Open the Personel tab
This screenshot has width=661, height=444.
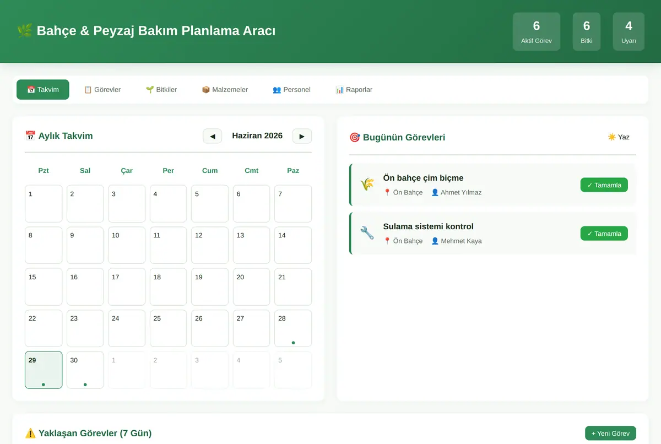point(291,90)
